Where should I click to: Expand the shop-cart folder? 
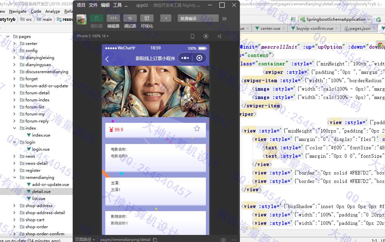point(14,220)
